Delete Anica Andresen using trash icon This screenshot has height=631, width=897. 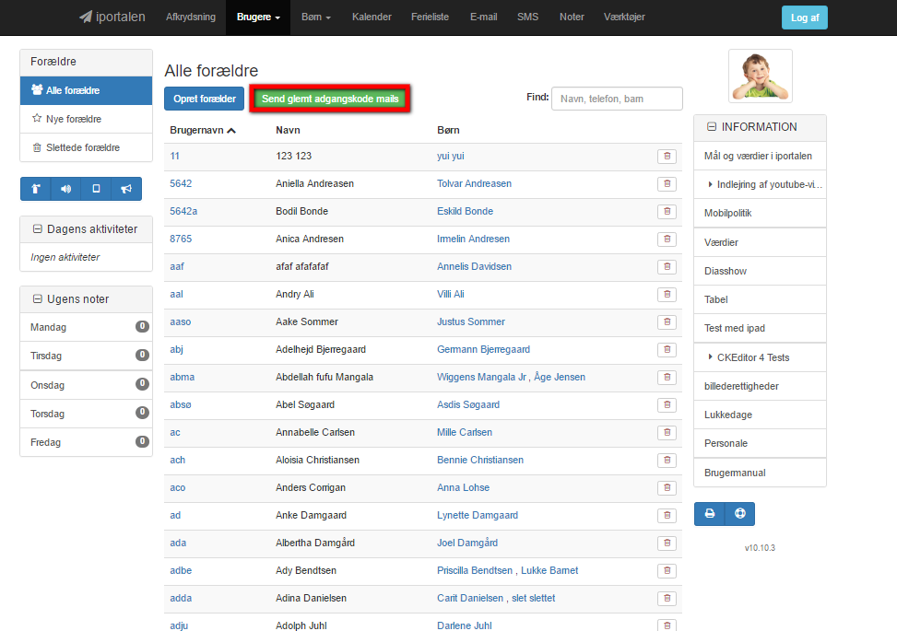tap(667, 239)
